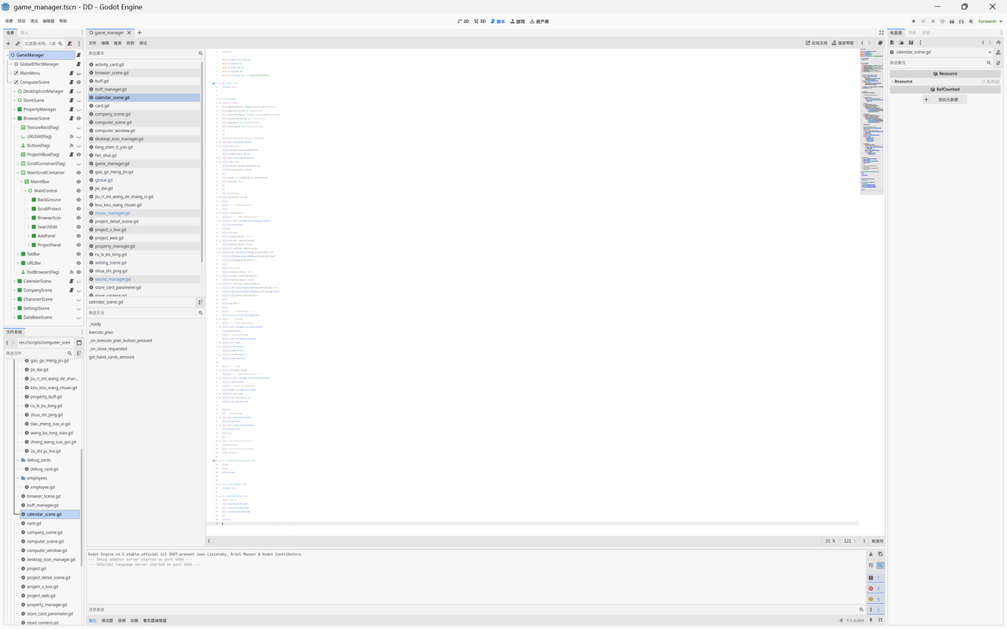1007x629 pixels.
Task: Clear the output log icon
Action: 871,554
